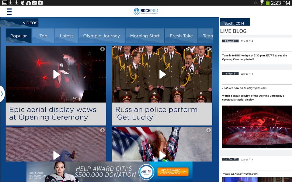Image resolution: width=292 pixels, height=182 pixels.
Task: Open the 12:55pm ET blog entry timestamp
Action: pyautogui.click(x=230, y=73)
